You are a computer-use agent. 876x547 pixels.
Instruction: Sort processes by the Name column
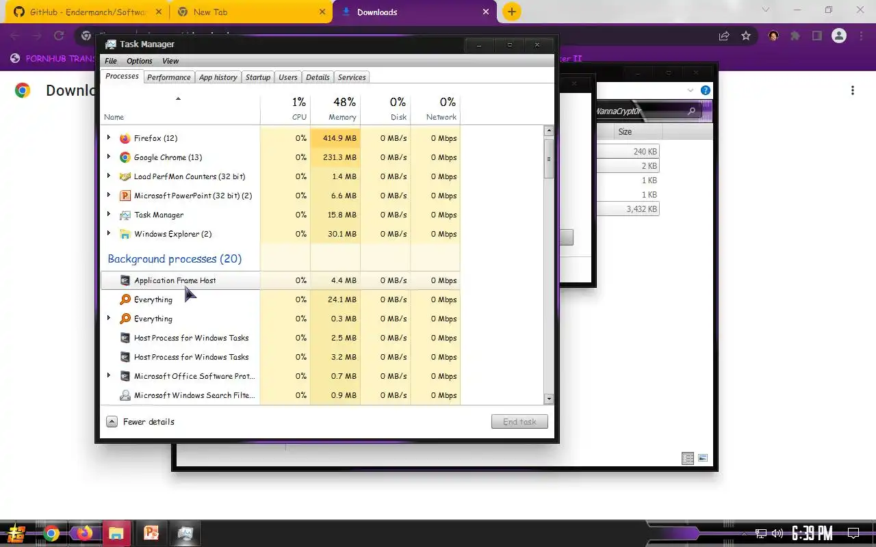[180, 109]
